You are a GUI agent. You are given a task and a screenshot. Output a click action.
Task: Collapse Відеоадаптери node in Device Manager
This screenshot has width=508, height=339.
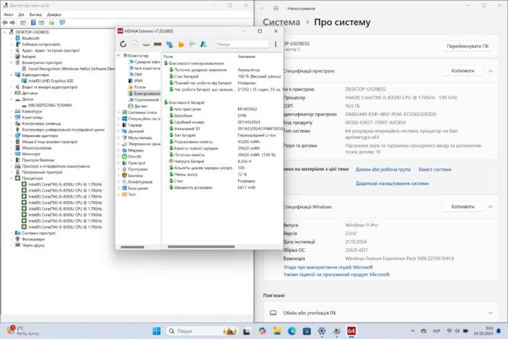[x=12, y=75]
